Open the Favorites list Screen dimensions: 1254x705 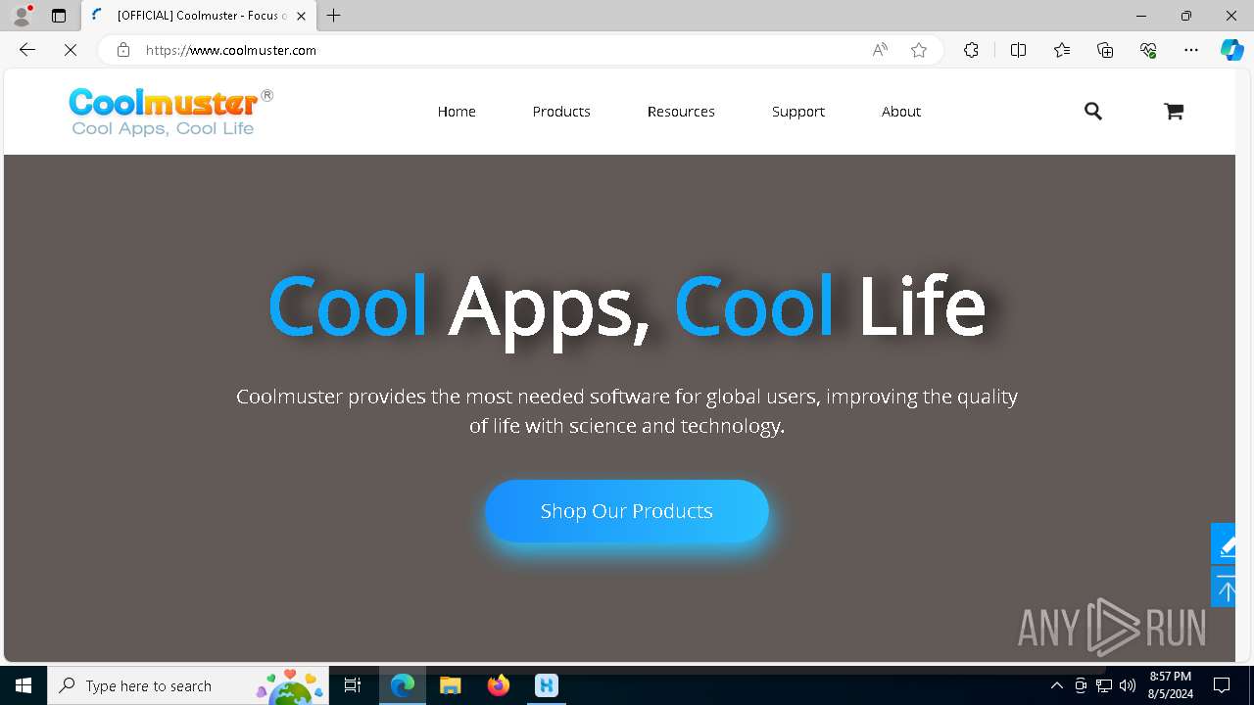(1062, 50)
